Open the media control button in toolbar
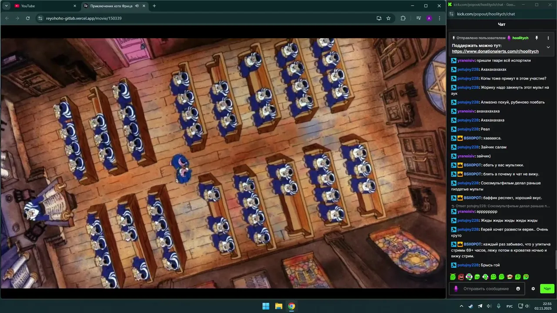557x313 pixels. tap(419, 18)
